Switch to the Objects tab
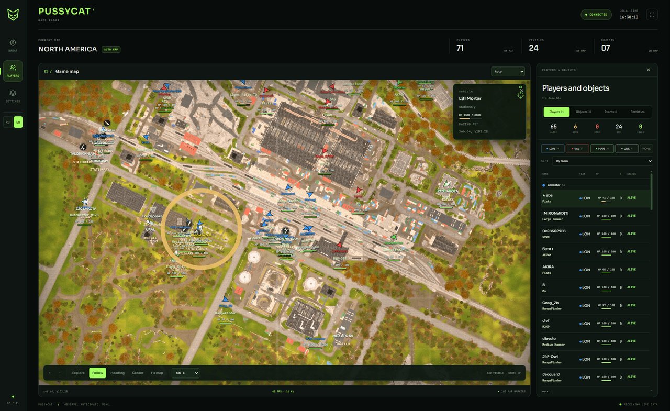 pos(583,112)
